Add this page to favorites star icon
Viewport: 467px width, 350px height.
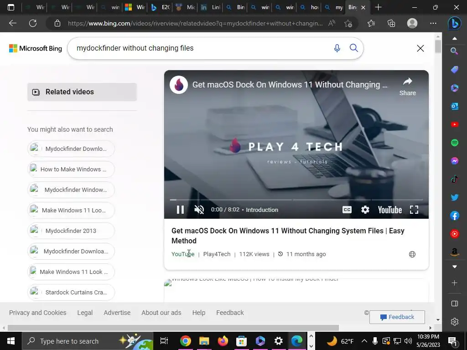(x=348, y=23)
